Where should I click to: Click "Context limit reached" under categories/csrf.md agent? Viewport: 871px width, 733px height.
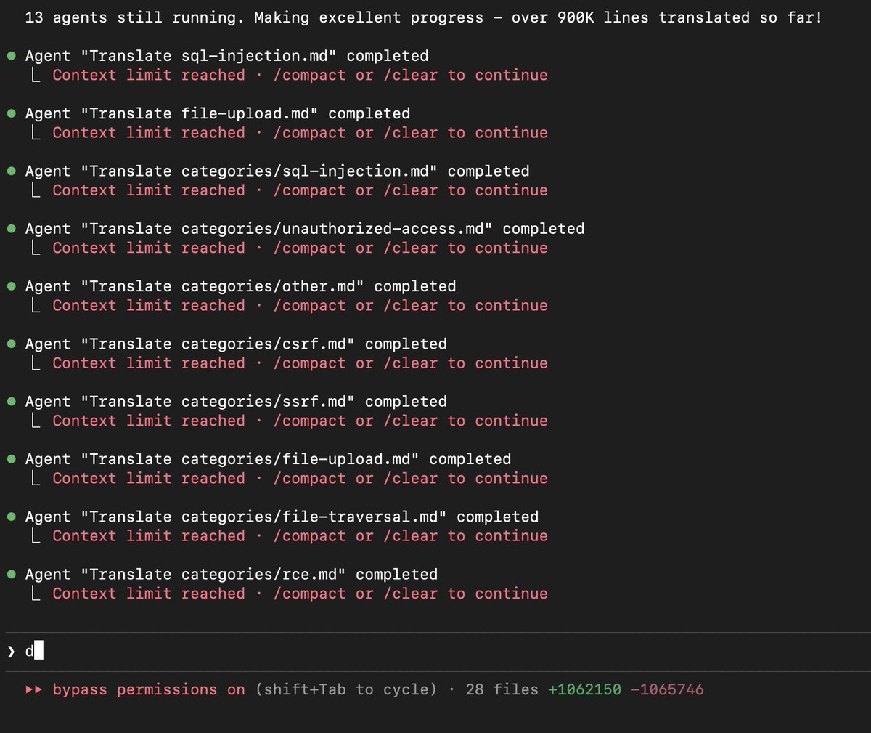point(149,363)
